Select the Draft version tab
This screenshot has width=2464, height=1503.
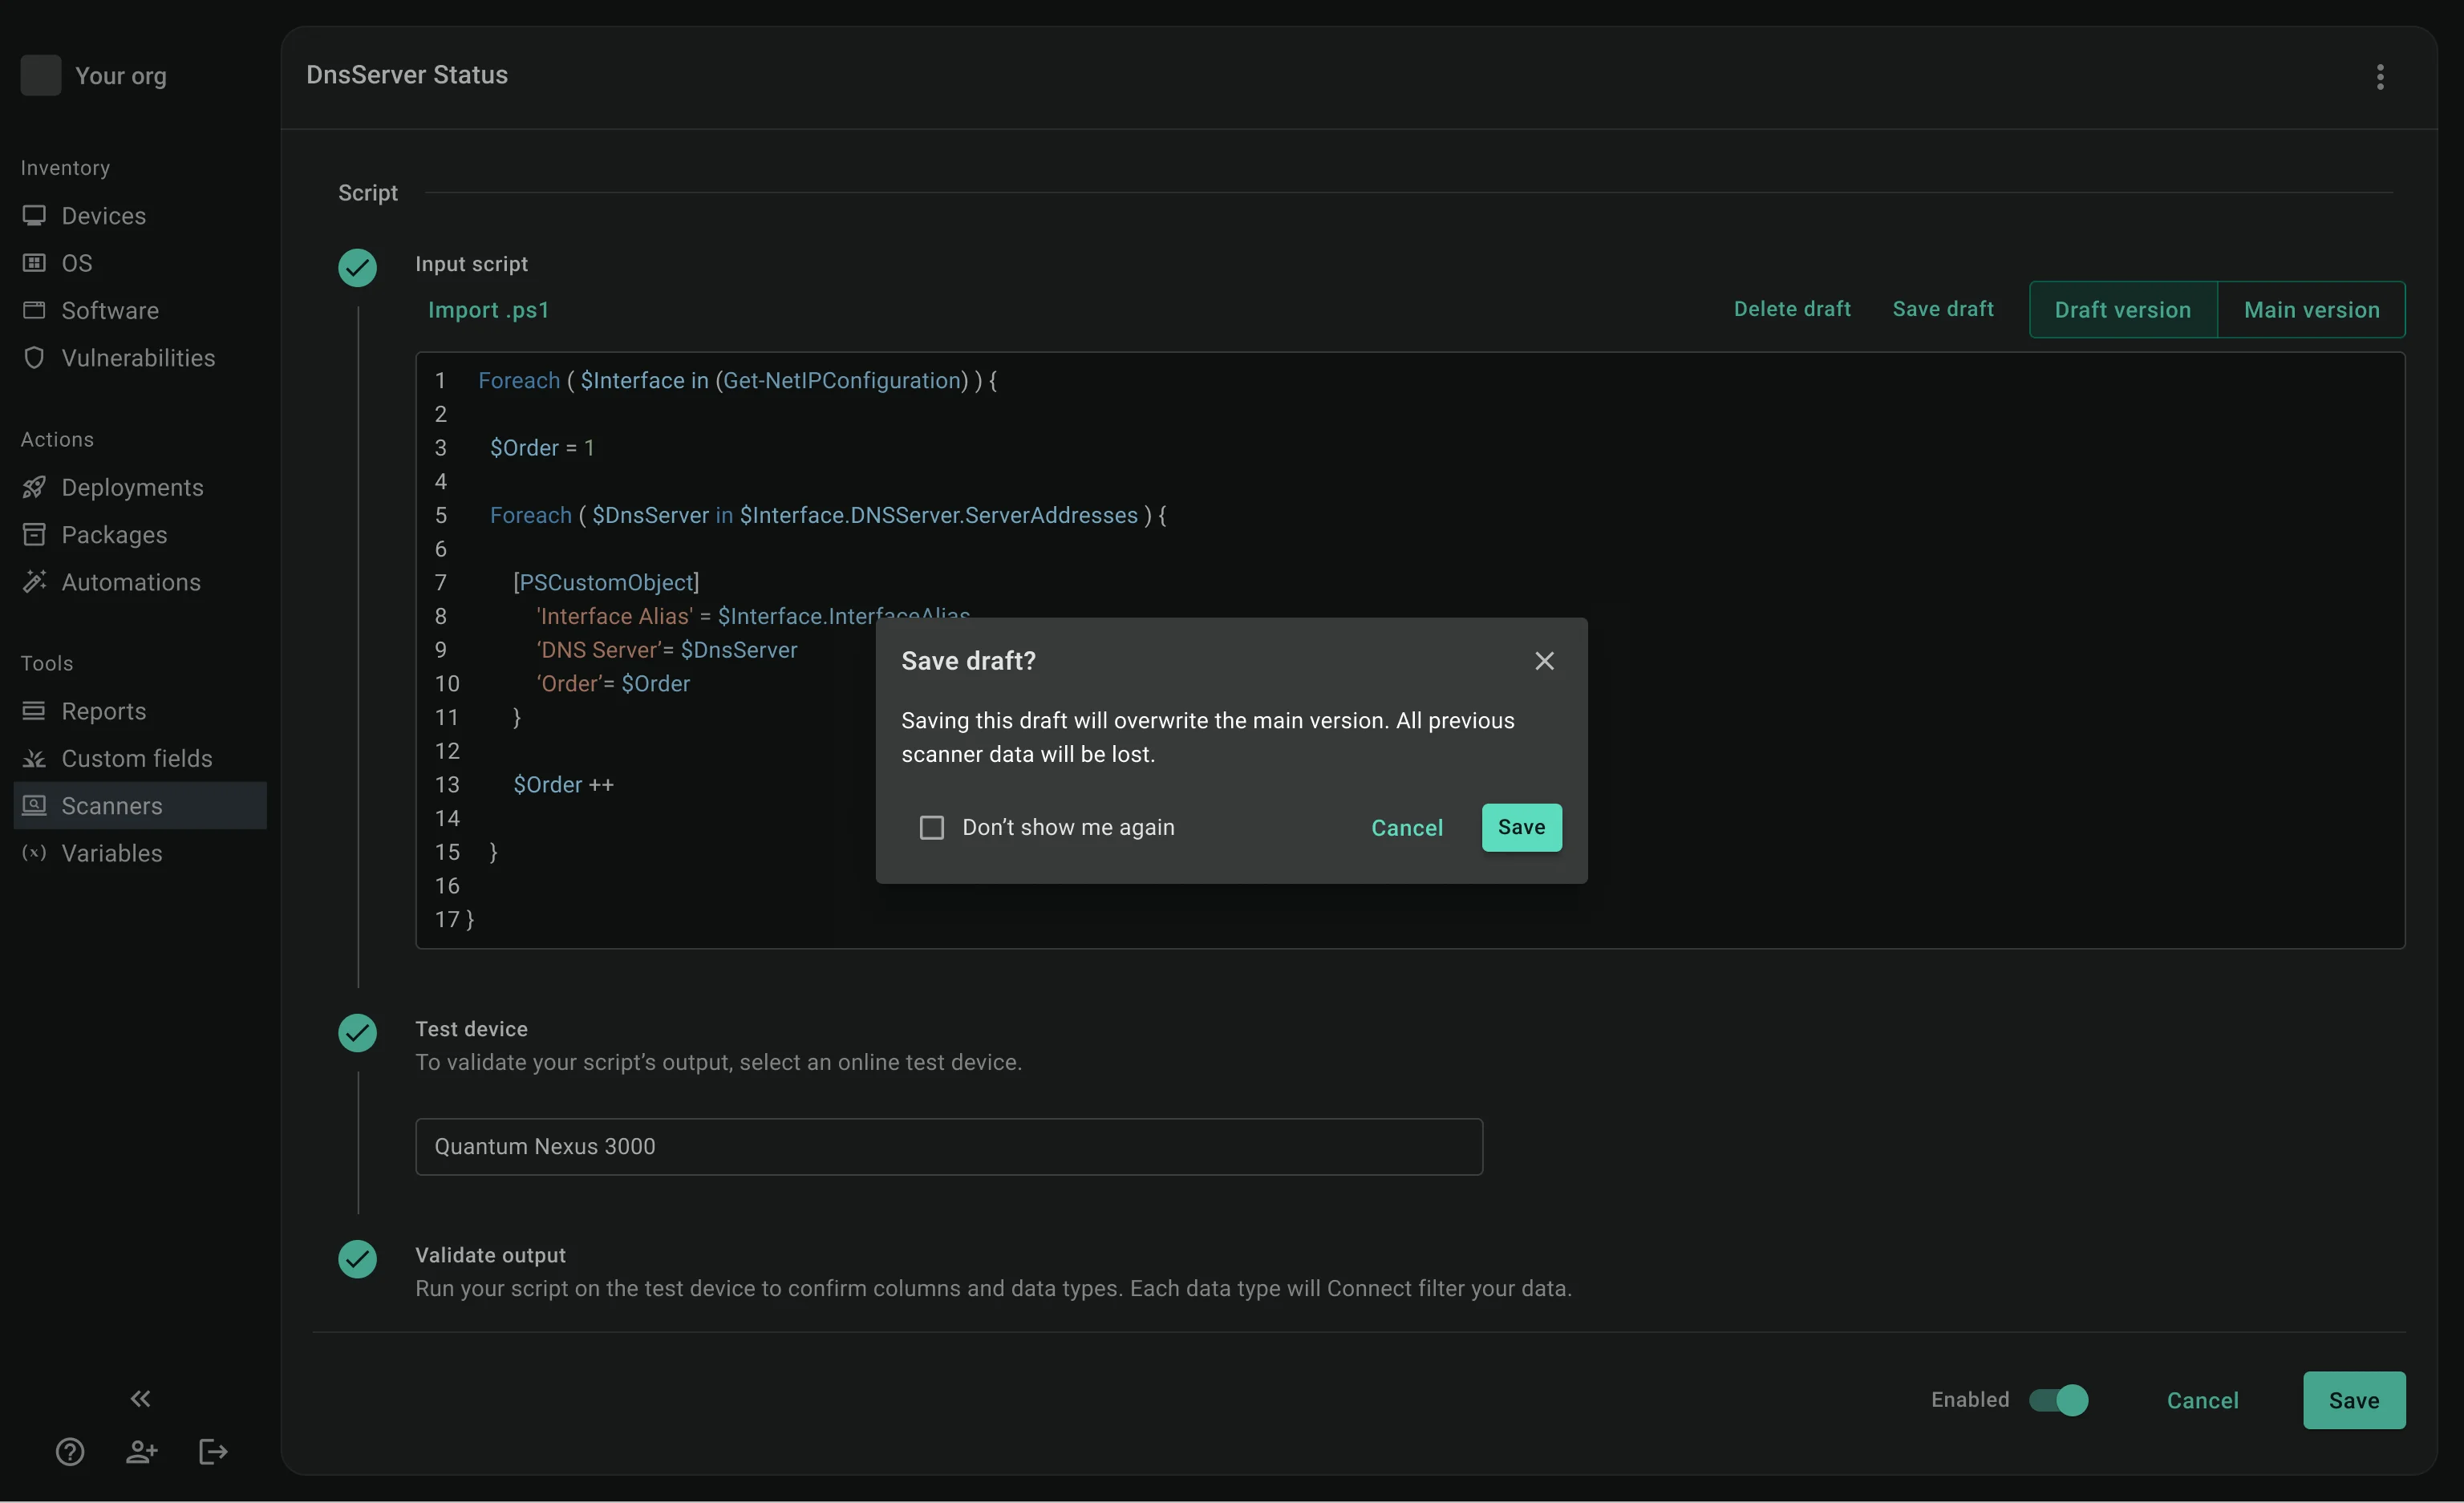point(2122,310)
